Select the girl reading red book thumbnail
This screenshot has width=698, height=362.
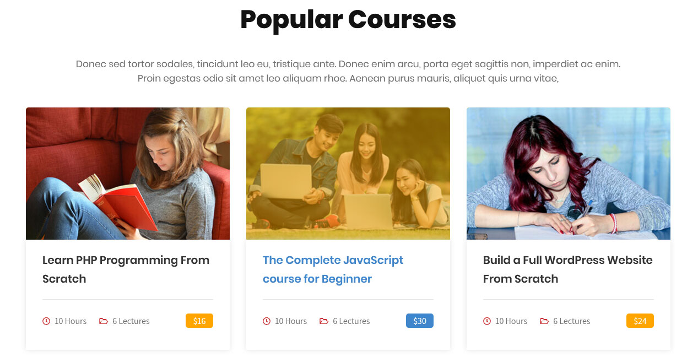[128, 174]
